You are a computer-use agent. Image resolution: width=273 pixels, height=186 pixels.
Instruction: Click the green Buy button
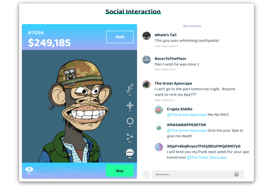(120, 171)
